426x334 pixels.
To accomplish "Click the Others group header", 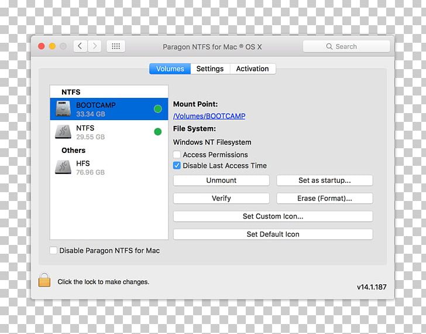I will [x=73, y=151].
